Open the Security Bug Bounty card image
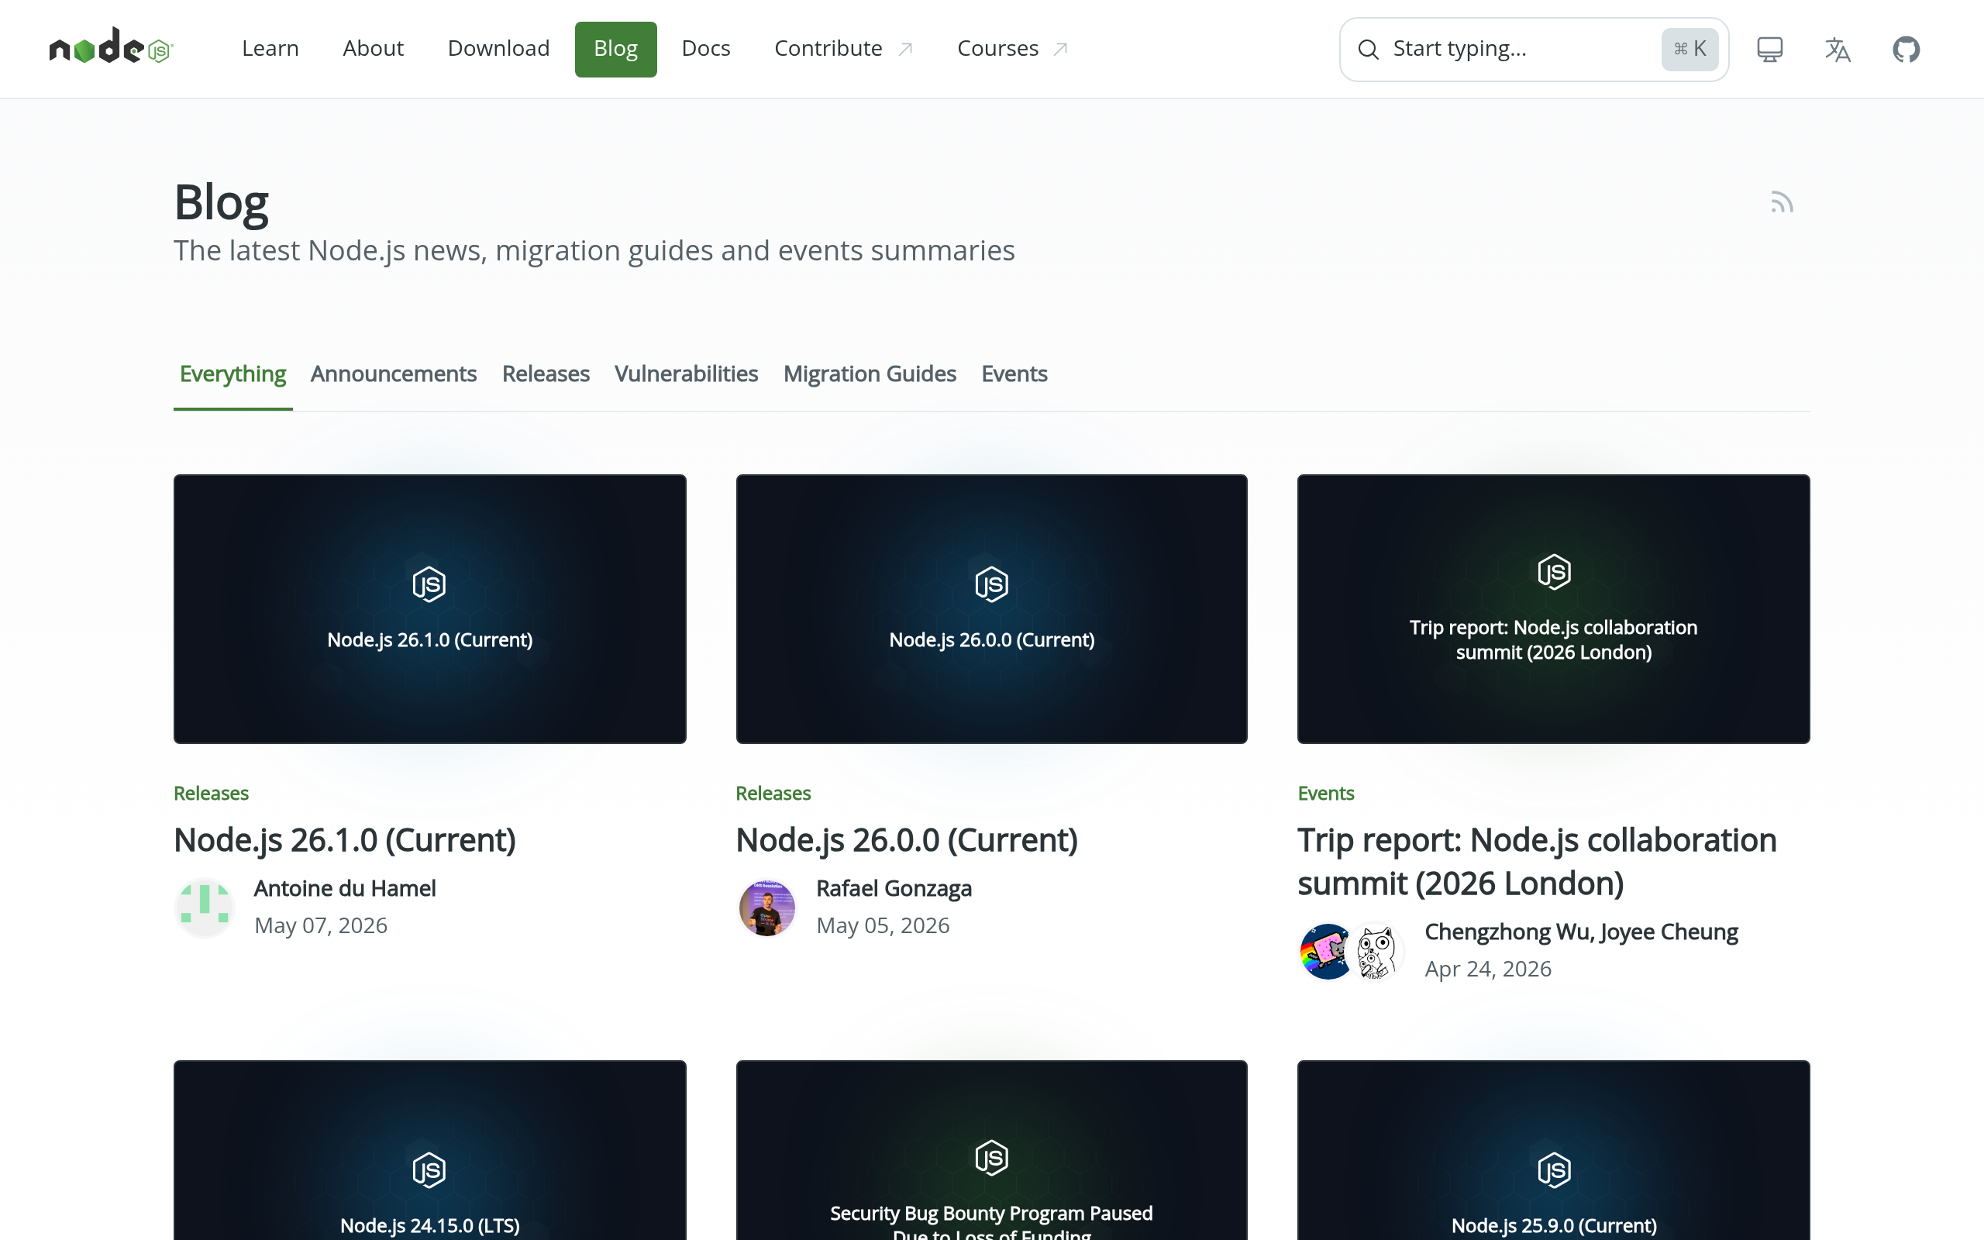The width and height of the screenshot is (1984, 1240). pos(991,1150)
